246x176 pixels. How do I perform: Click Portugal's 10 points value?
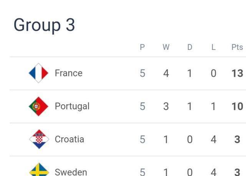pos(237,106)
